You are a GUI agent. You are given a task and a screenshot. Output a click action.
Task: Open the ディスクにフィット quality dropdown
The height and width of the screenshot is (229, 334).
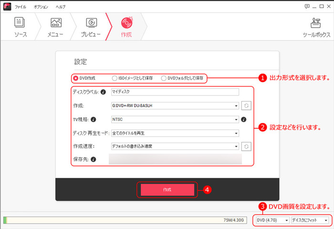pos(310,220)
